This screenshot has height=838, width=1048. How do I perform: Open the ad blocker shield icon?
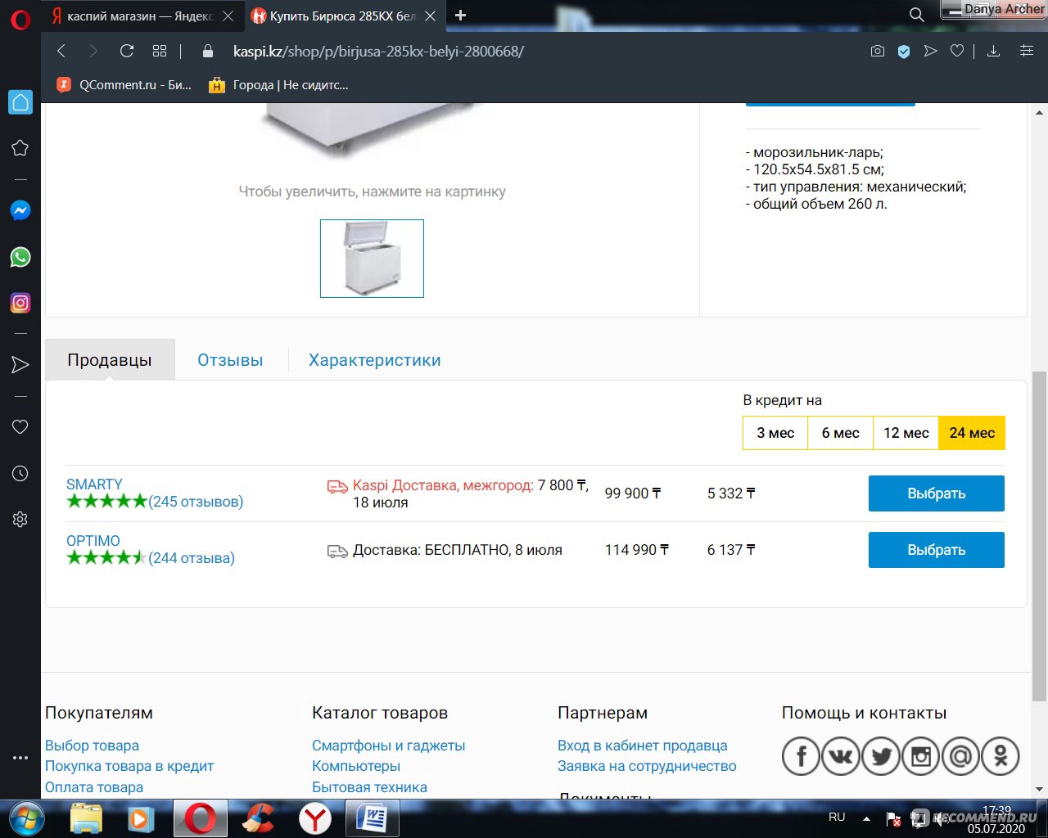pos(904,51)
